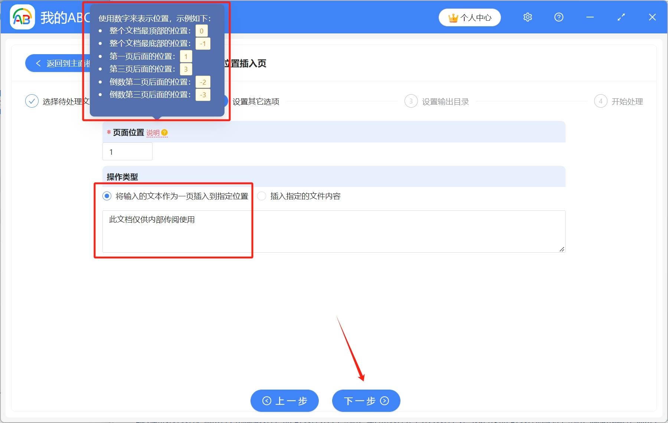Select 将输入的文本作为一页插入到指定位置 option
668x423 pixels.
(107, 196)
